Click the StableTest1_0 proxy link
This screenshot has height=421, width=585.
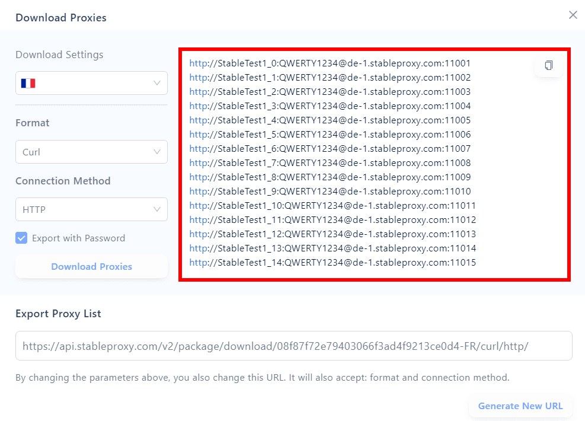tap(330, 63)
